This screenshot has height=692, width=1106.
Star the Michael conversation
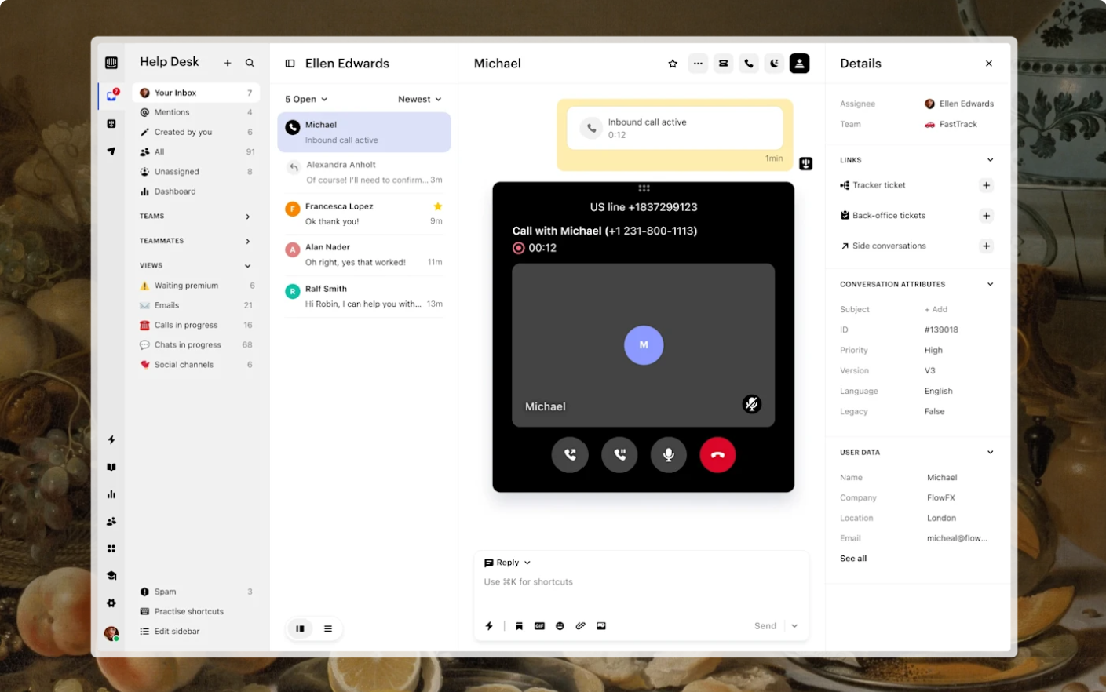coord(673,64)
